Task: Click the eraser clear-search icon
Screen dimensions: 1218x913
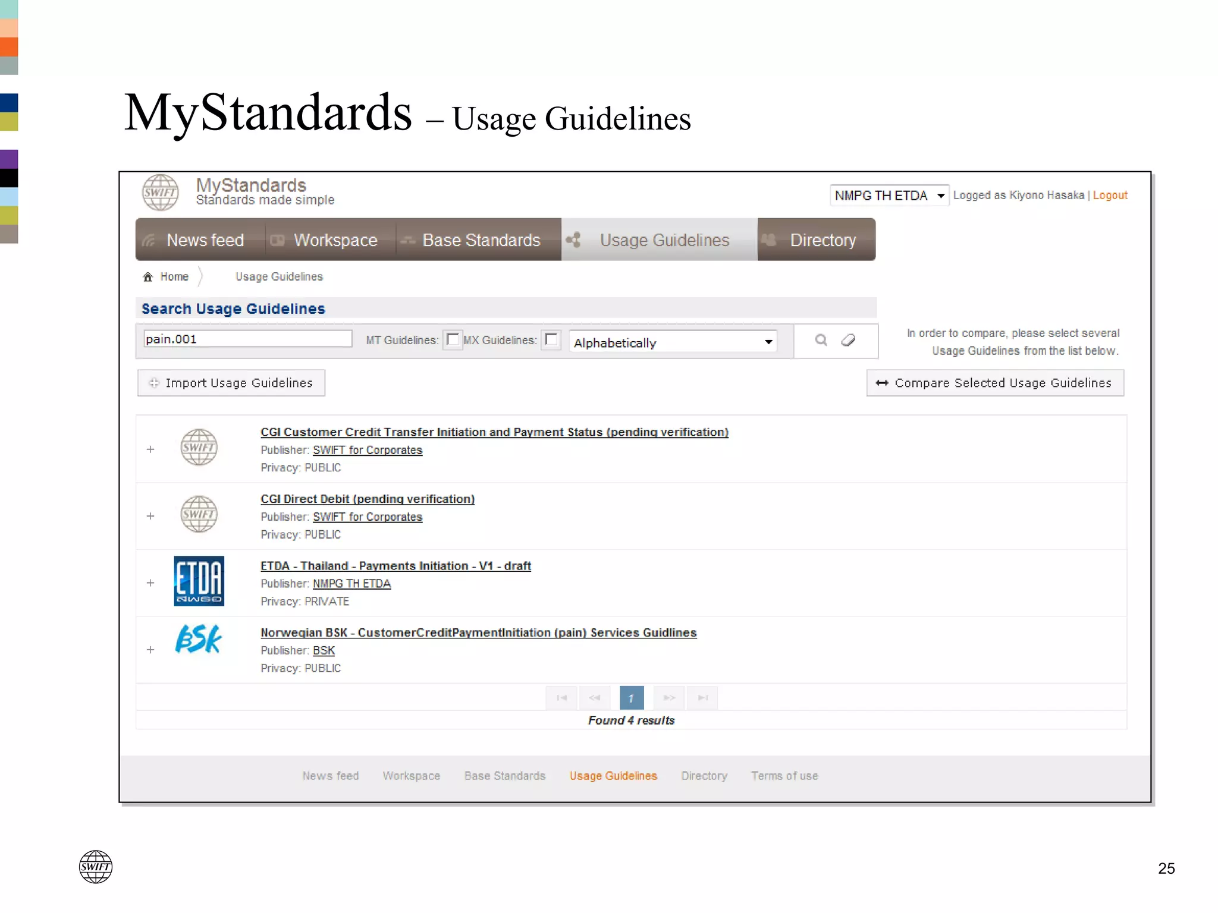Action: [x=848, y=340]
